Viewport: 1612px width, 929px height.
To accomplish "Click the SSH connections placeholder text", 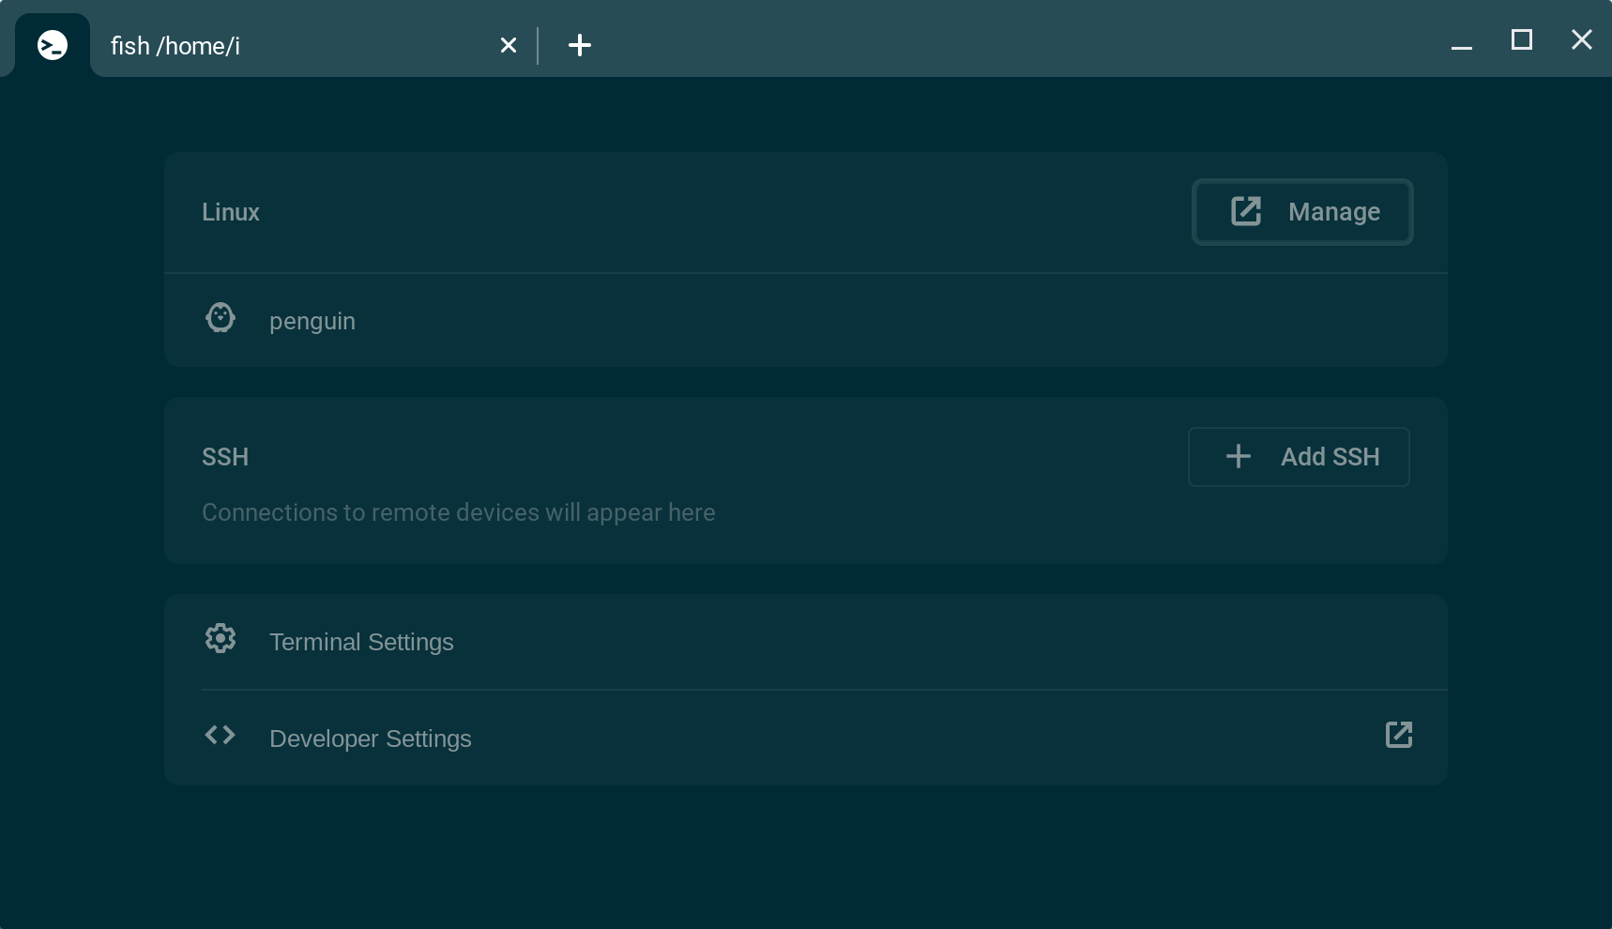I will pyautogui.click(x=458, y=512).
